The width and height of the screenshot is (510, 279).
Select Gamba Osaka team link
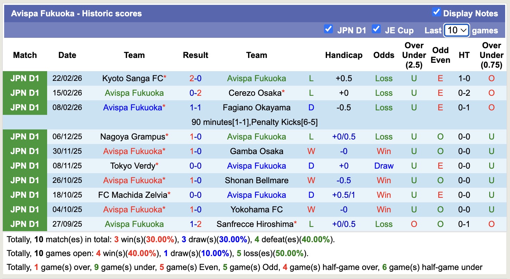(x=256, y=151)
